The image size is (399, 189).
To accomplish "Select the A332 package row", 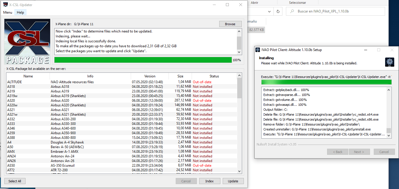I will [122, 119].
